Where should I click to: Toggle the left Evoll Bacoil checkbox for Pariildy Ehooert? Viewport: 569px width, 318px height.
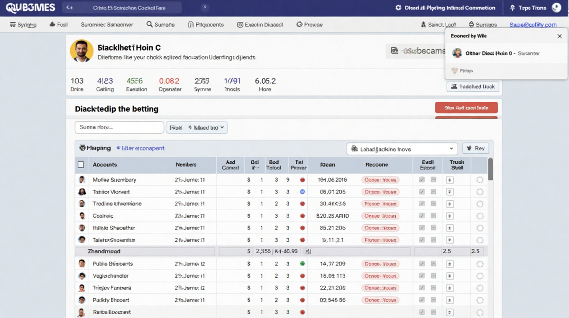[x=422, y=300]
